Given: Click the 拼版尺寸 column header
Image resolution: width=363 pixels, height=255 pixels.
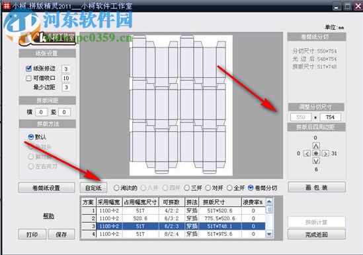Looking at the screenshot, I should pos(220,202).
